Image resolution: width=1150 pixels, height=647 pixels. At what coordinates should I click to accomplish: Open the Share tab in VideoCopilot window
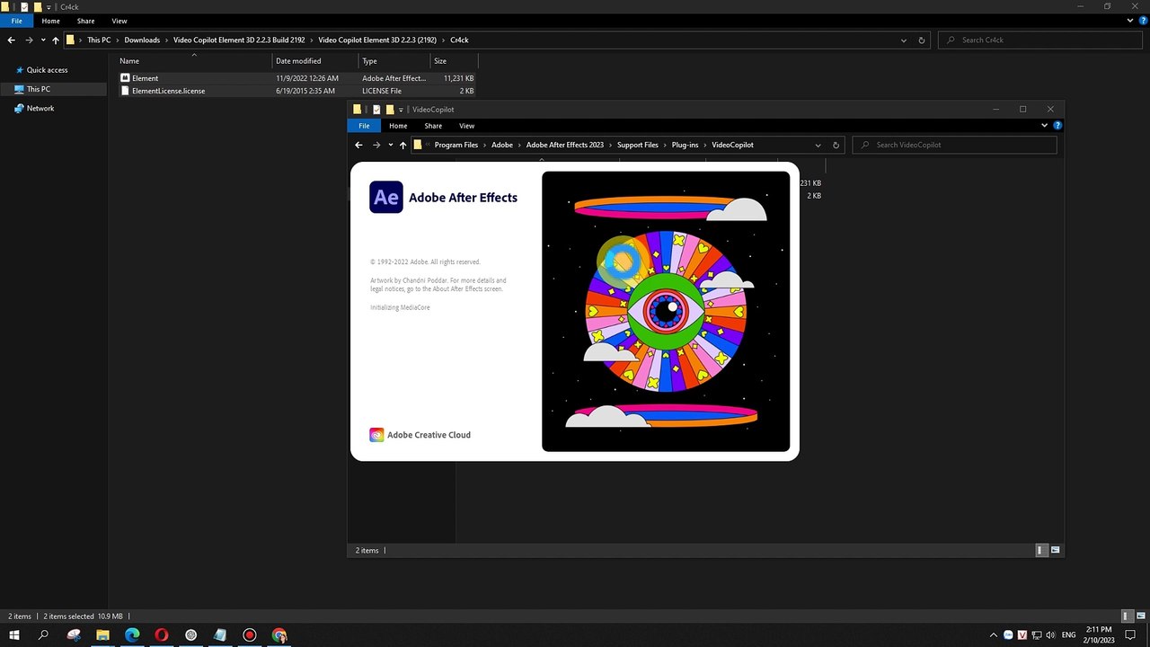click(433, 126)
